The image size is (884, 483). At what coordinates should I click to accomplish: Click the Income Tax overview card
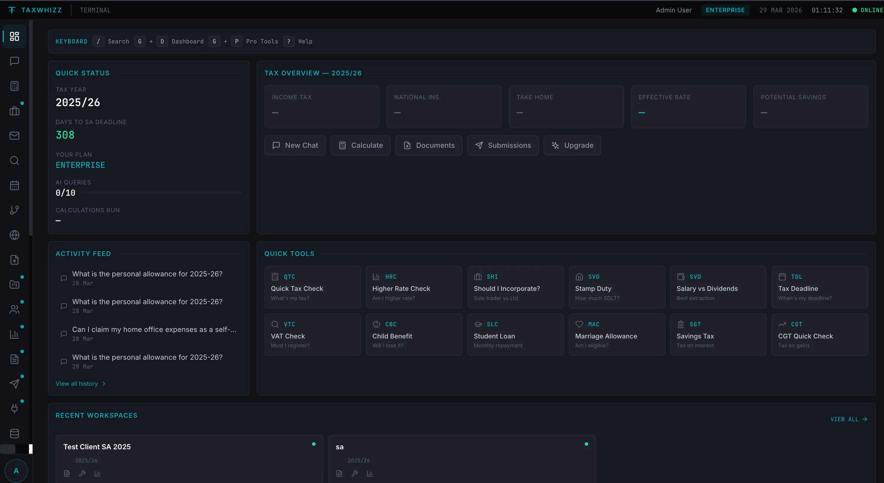click(x=321, y=107)
